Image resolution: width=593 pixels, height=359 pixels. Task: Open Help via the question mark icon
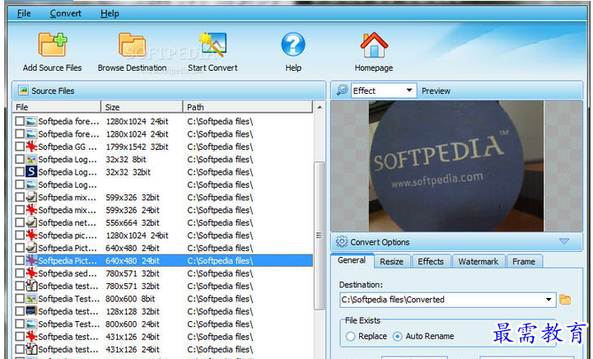coord(293,44)
